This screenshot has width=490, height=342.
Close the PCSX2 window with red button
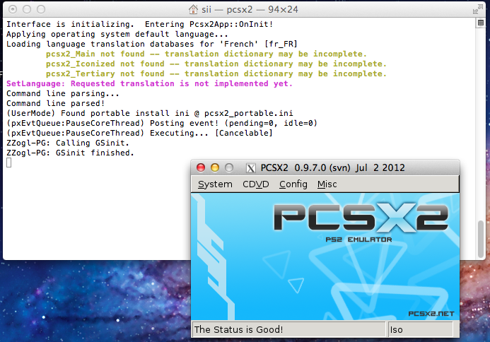click(201, 167)
